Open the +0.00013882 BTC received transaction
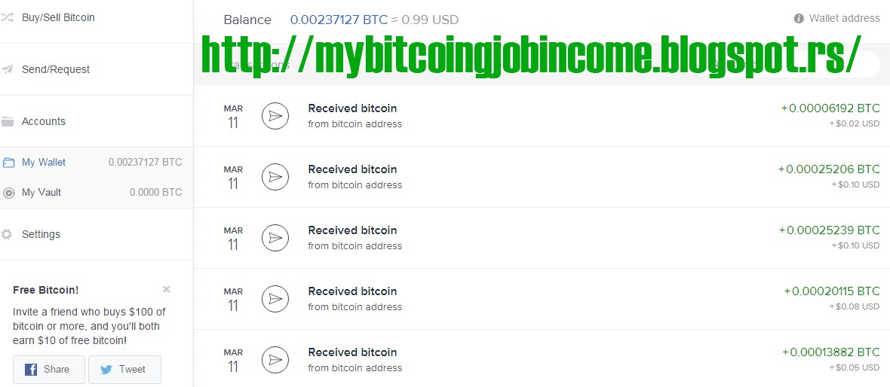 pos(542,358)
